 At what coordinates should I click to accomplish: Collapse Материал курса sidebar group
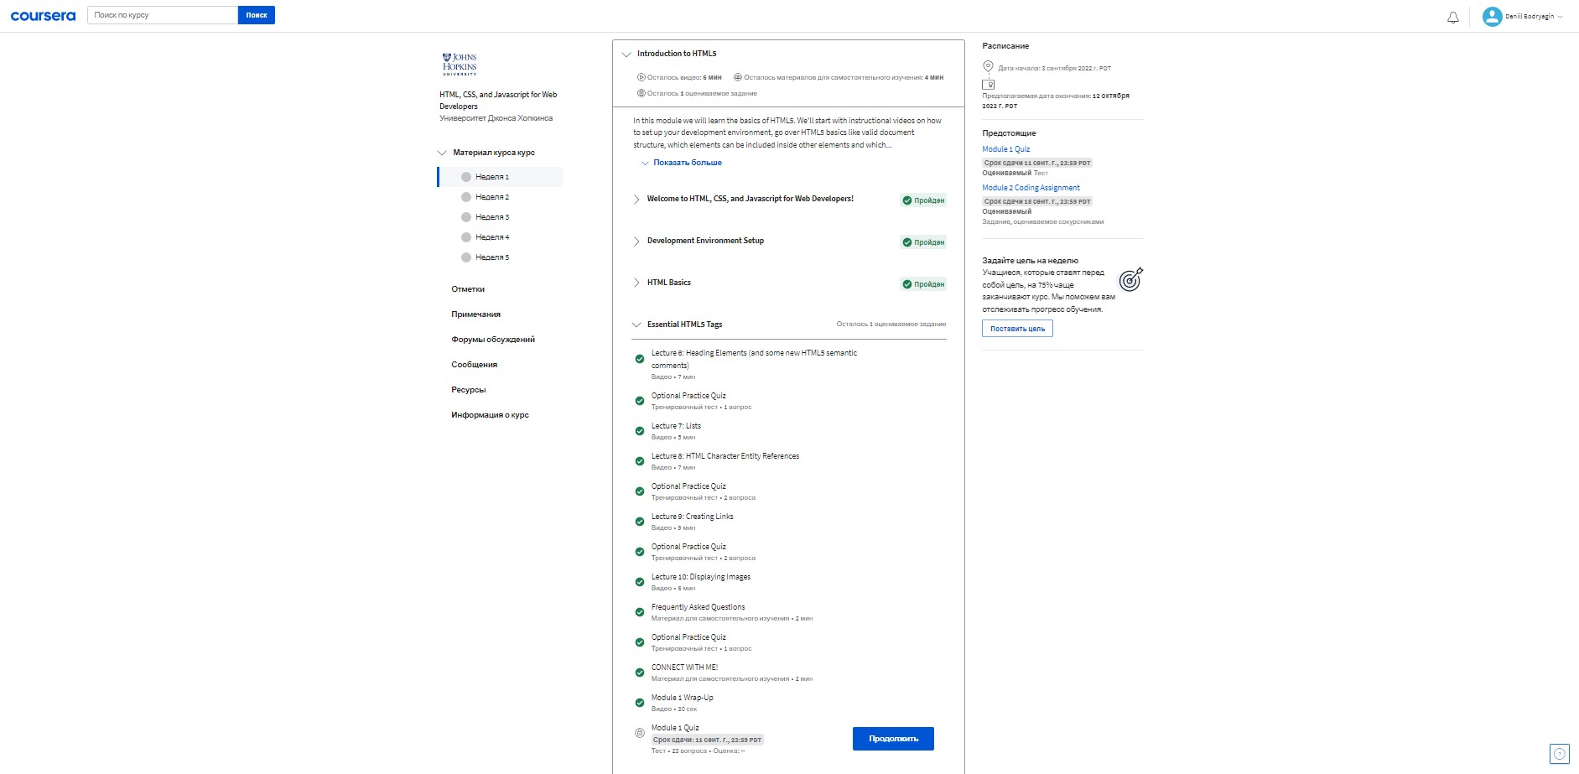442,153
